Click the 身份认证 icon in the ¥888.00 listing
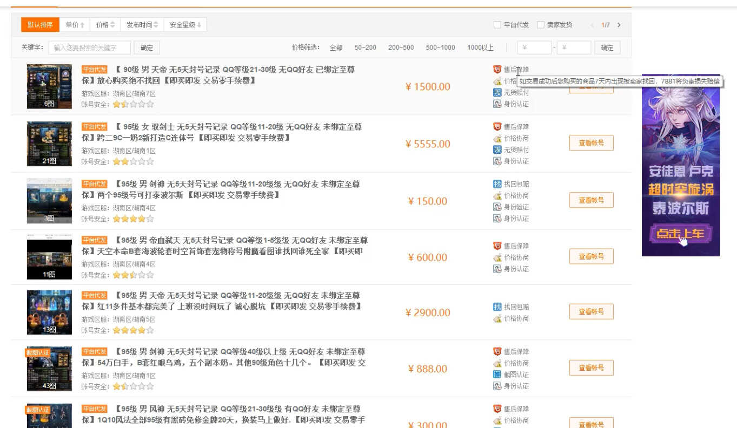 click(497, 386)
